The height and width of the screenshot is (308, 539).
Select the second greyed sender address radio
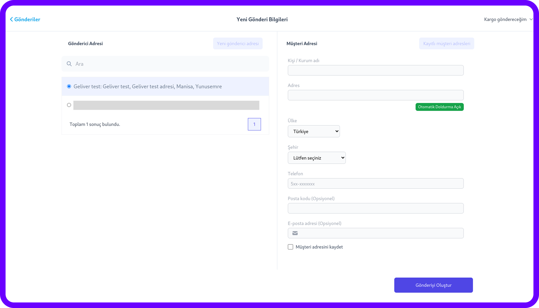coord(69,105)
